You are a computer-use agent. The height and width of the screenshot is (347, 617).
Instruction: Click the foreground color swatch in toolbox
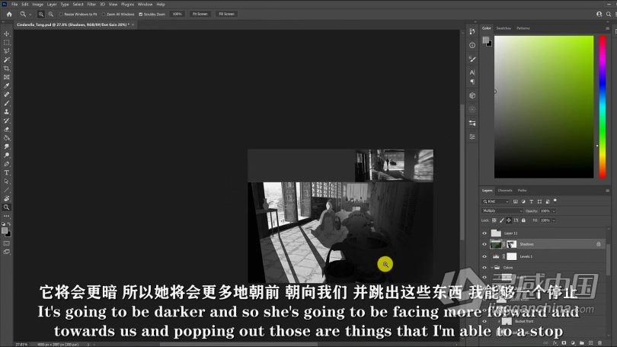[5, 230]
